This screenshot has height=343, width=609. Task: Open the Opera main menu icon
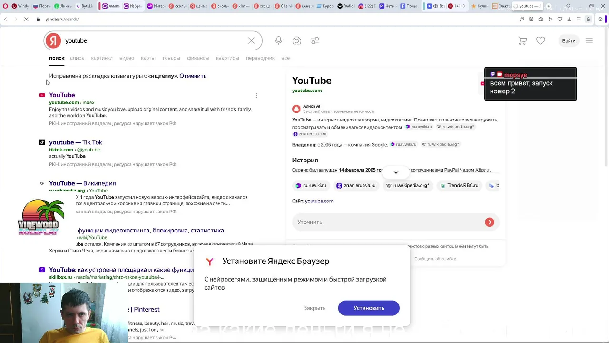point(5,6)
